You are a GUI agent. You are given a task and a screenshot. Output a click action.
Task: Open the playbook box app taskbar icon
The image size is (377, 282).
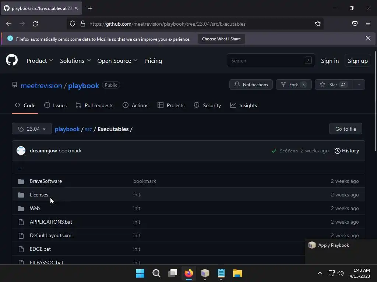coord(205,273)
